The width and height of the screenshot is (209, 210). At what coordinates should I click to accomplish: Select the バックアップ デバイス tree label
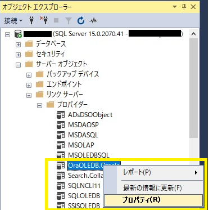click(72, 74)
